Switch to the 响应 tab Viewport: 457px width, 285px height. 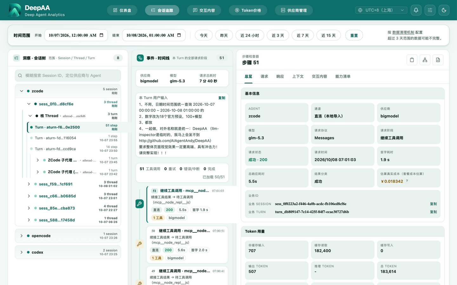point(280,76)
